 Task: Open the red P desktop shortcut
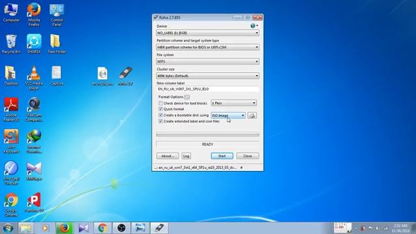click(34, 203)
